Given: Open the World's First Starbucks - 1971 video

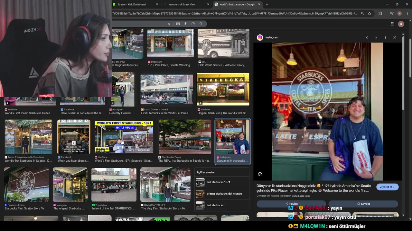Looking at the screenshot, I should [x=124, y=141].
